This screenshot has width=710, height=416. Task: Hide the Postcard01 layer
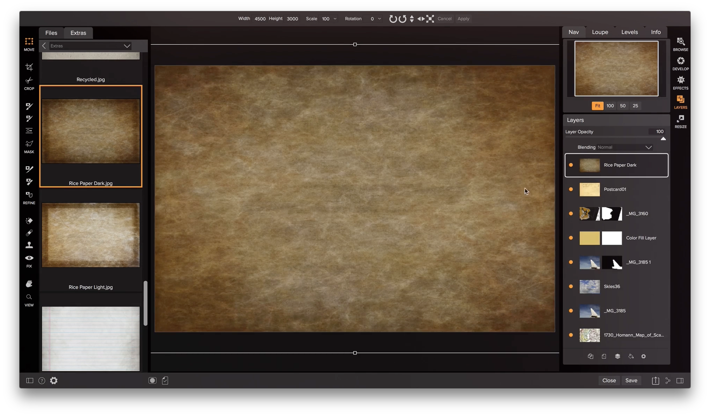(571, 189)
